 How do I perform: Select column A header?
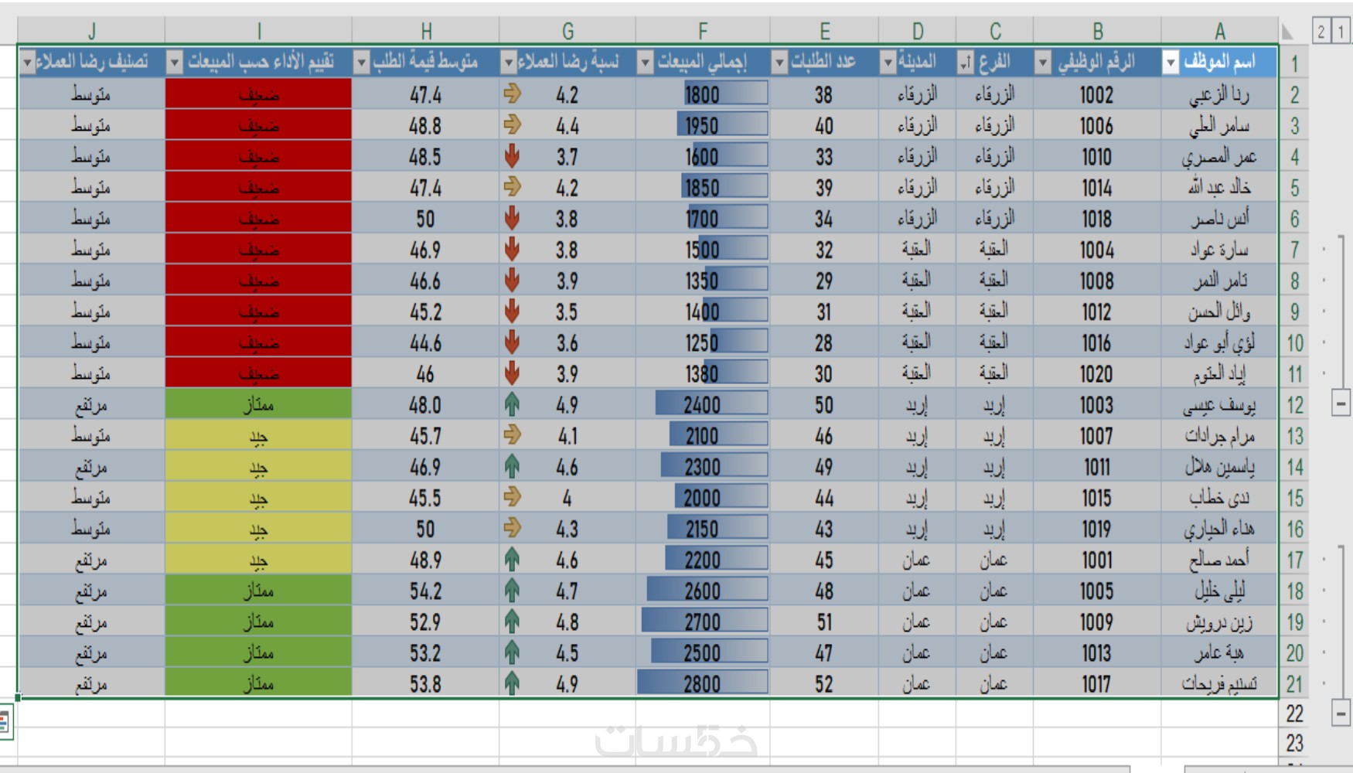(1219, 31)
